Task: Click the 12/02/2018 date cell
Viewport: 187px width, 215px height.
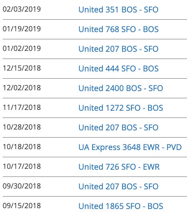Action: coord(22,87)
